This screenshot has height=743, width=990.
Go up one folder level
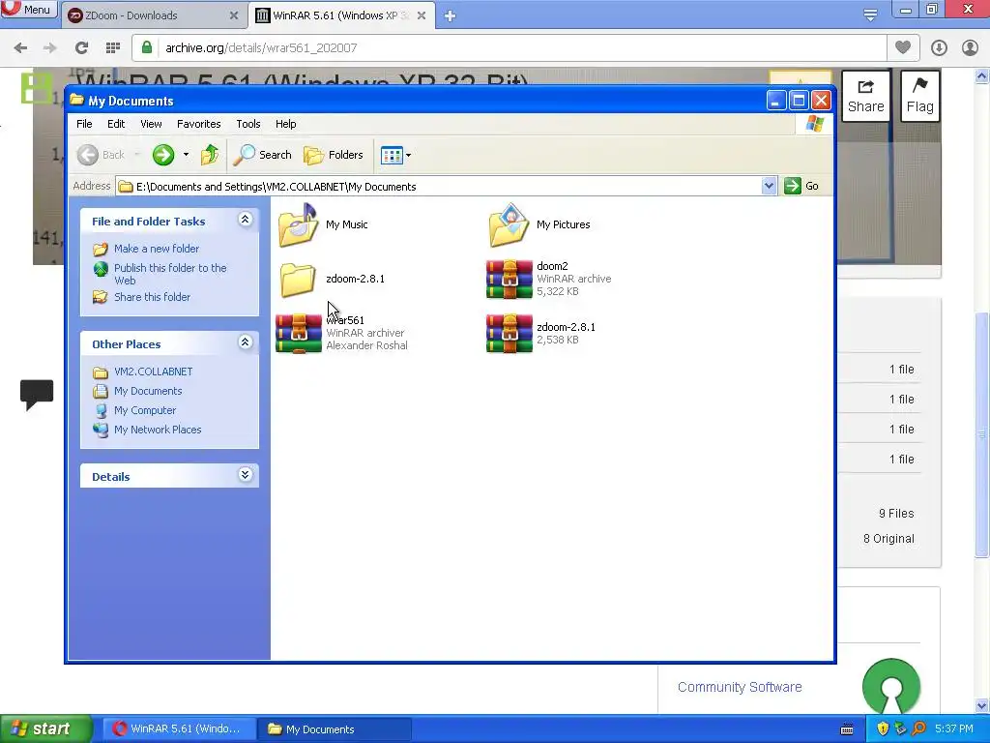pos(210,155)
